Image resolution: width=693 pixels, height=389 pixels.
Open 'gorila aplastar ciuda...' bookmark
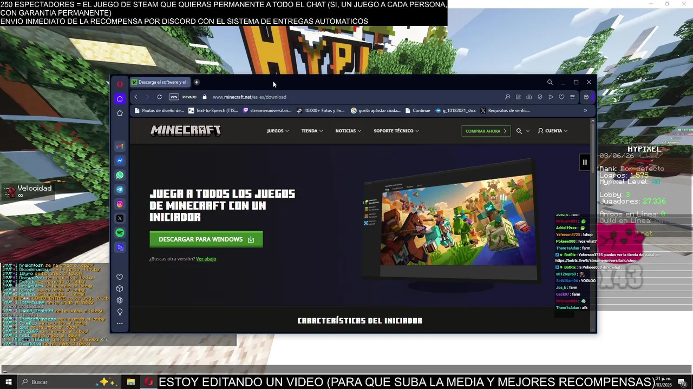tap(375, 110)
